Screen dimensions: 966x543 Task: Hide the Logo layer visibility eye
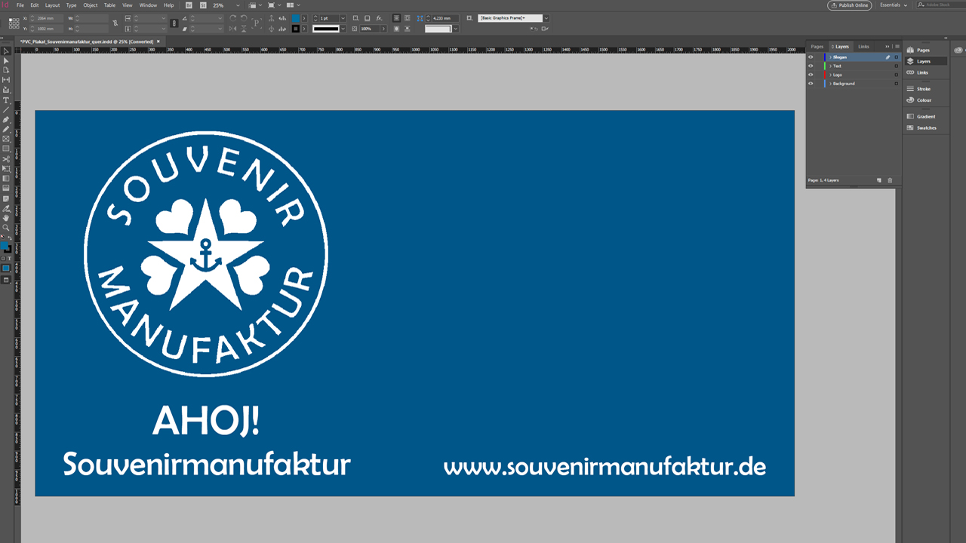(x=811, y=75)
